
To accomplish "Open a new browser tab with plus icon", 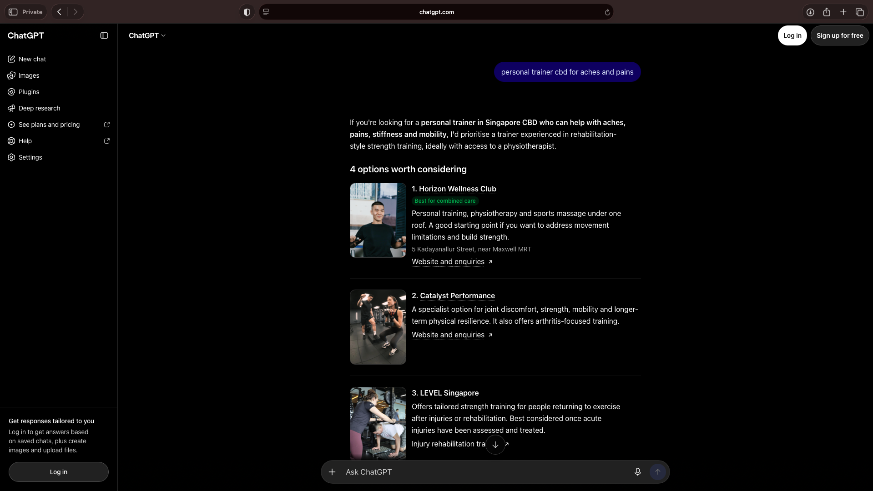I will click(x=843, y=12).
